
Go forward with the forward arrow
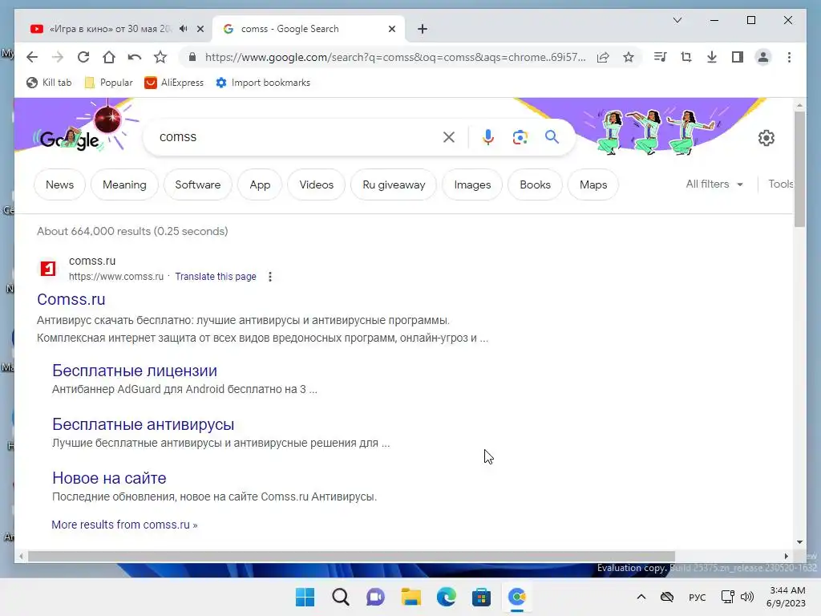click(x=58, y=57)
